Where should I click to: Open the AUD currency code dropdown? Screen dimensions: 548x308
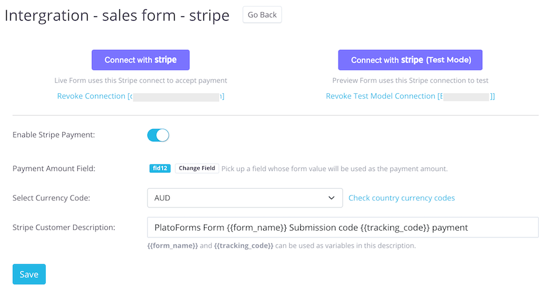[245, 198]
